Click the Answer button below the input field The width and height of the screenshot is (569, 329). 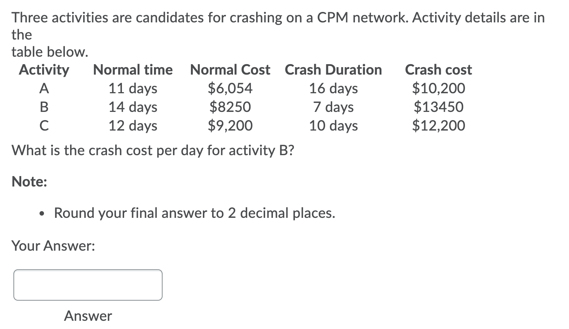click(x=88, y=316)
